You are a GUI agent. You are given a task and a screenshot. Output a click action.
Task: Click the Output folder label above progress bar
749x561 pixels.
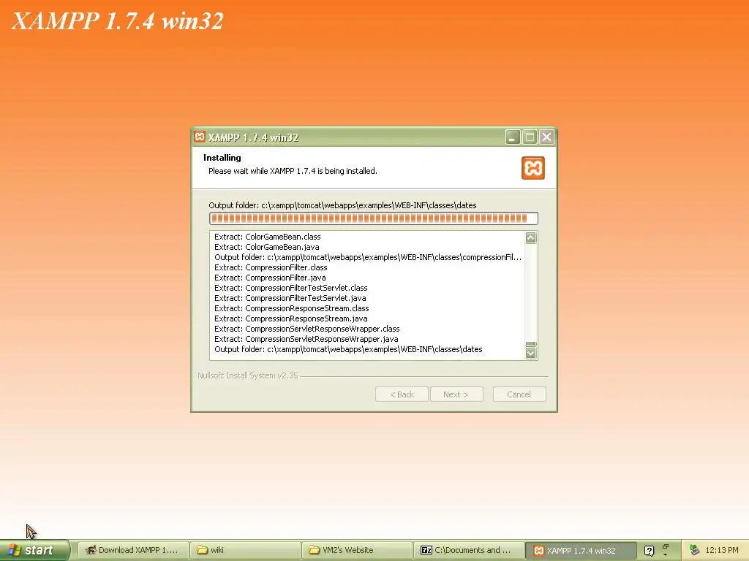click(x=342, y=205)
